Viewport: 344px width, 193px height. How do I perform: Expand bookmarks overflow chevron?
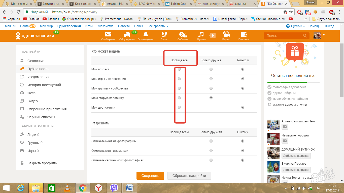pos(305,19)
